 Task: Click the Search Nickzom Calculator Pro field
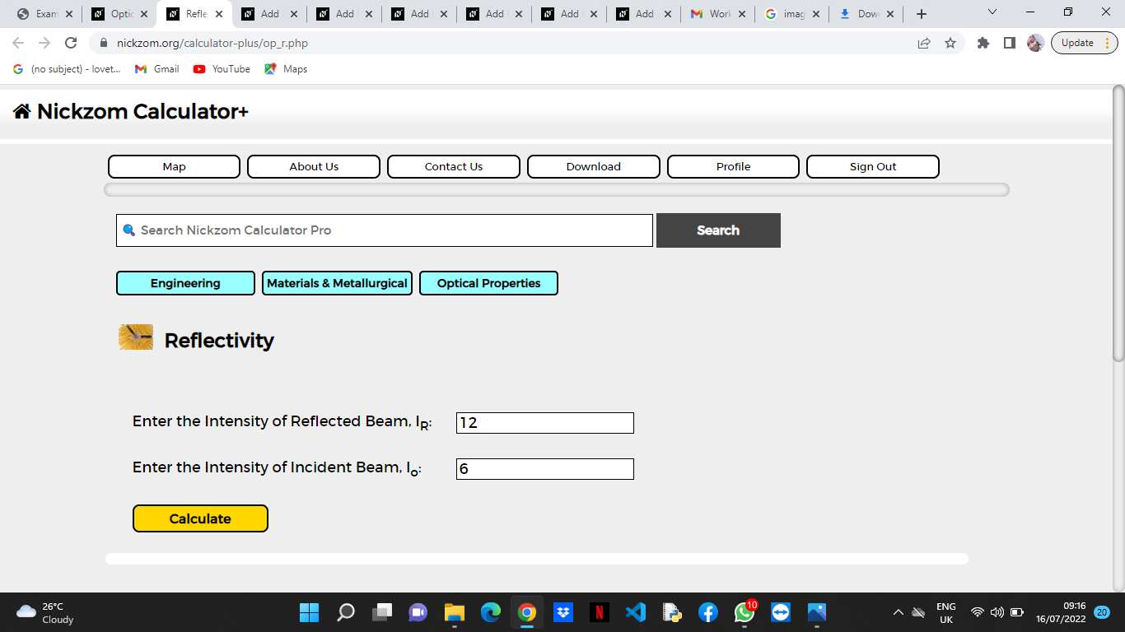click(x=385, y=230)
